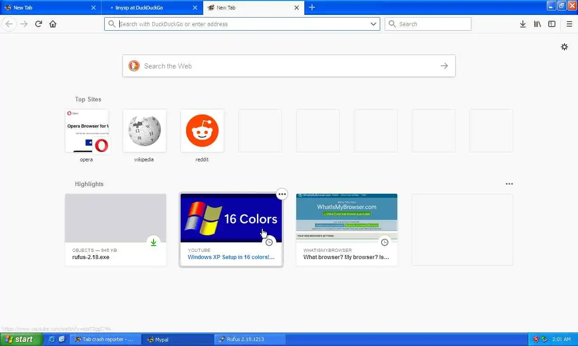The width and height of the screenshot is (578, 346).
Task: Click the Forward navigation arrow
Action: [24, 24]
